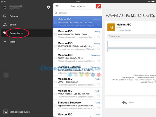The height and width of the screenshot is (117, 156).
Task: Select checkbox for ACCESSORIZE email
Action: (x=56, y=46)
